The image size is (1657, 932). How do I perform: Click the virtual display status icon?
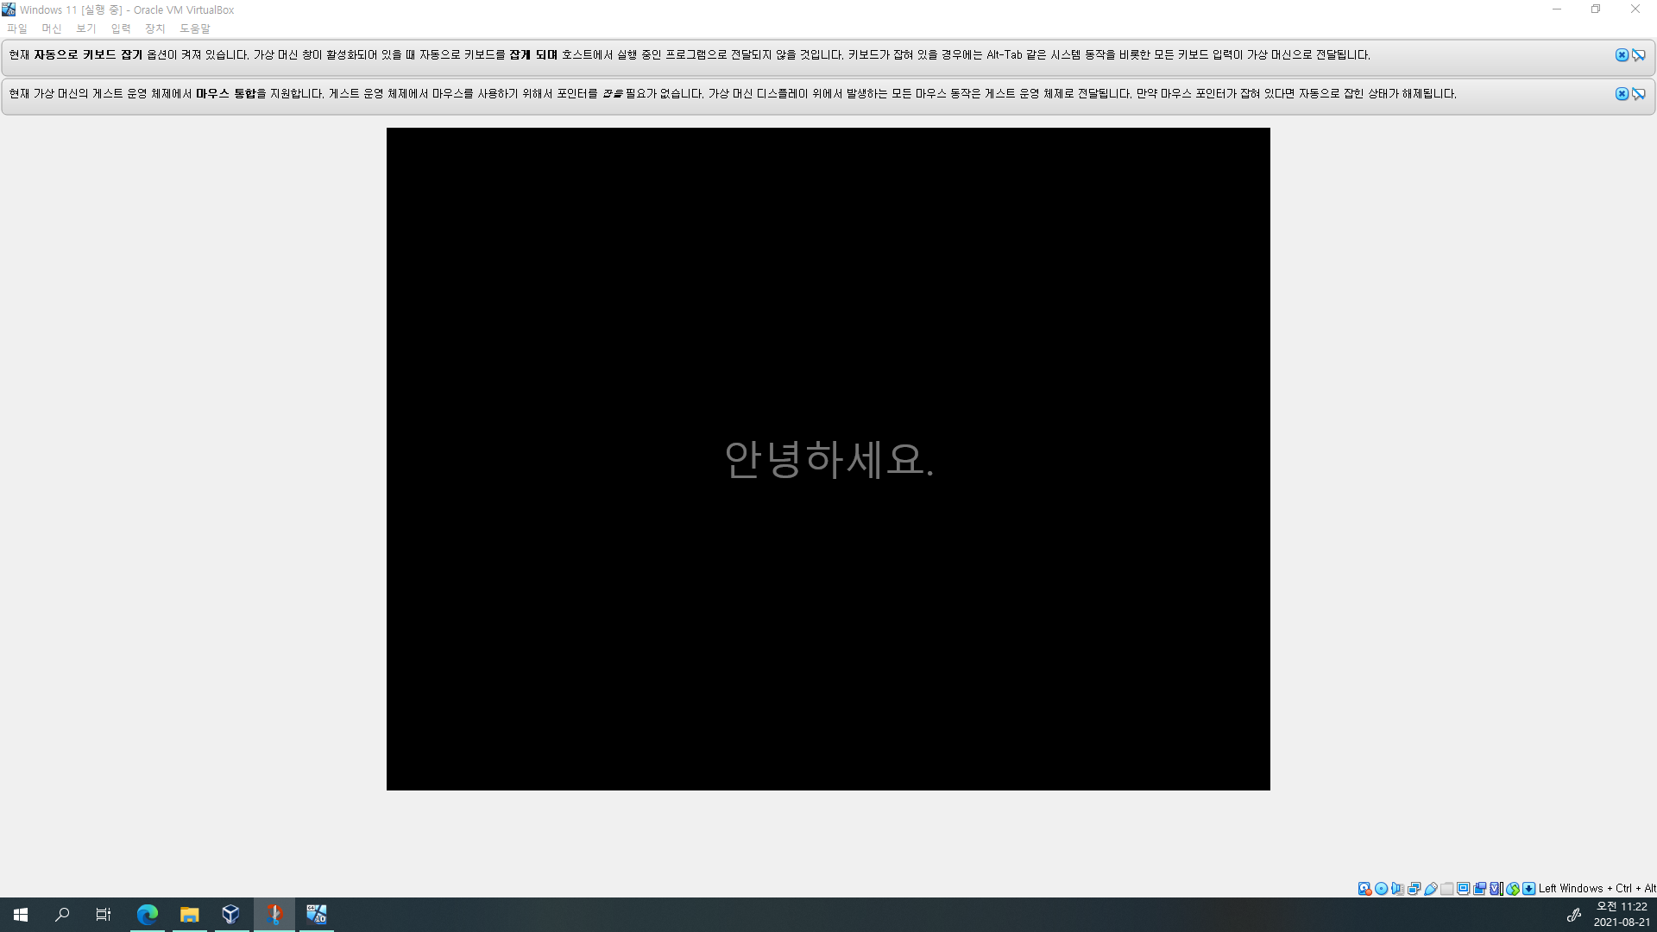[1464, 889]
